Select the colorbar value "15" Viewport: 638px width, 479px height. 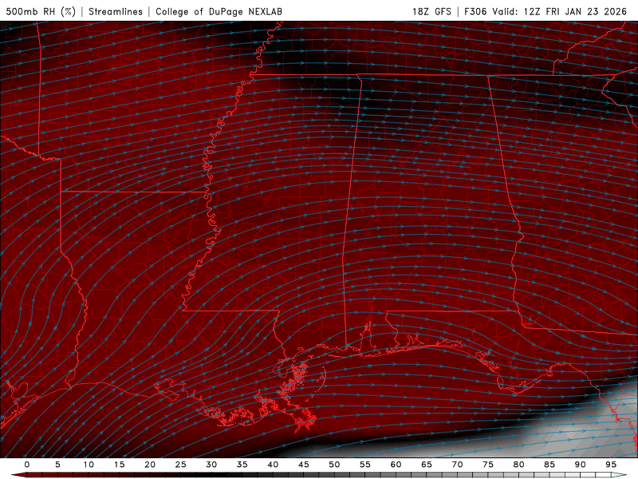(x=119, y=465)
